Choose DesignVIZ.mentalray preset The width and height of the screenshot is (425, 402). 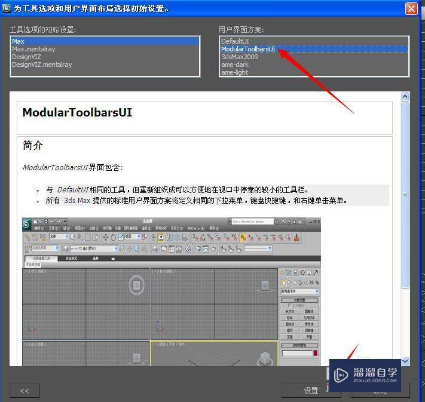105,65
